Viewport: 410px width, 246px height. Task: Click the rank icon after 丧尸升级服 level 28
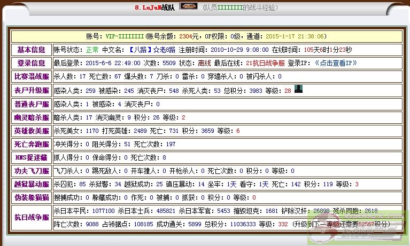[299, 90]
